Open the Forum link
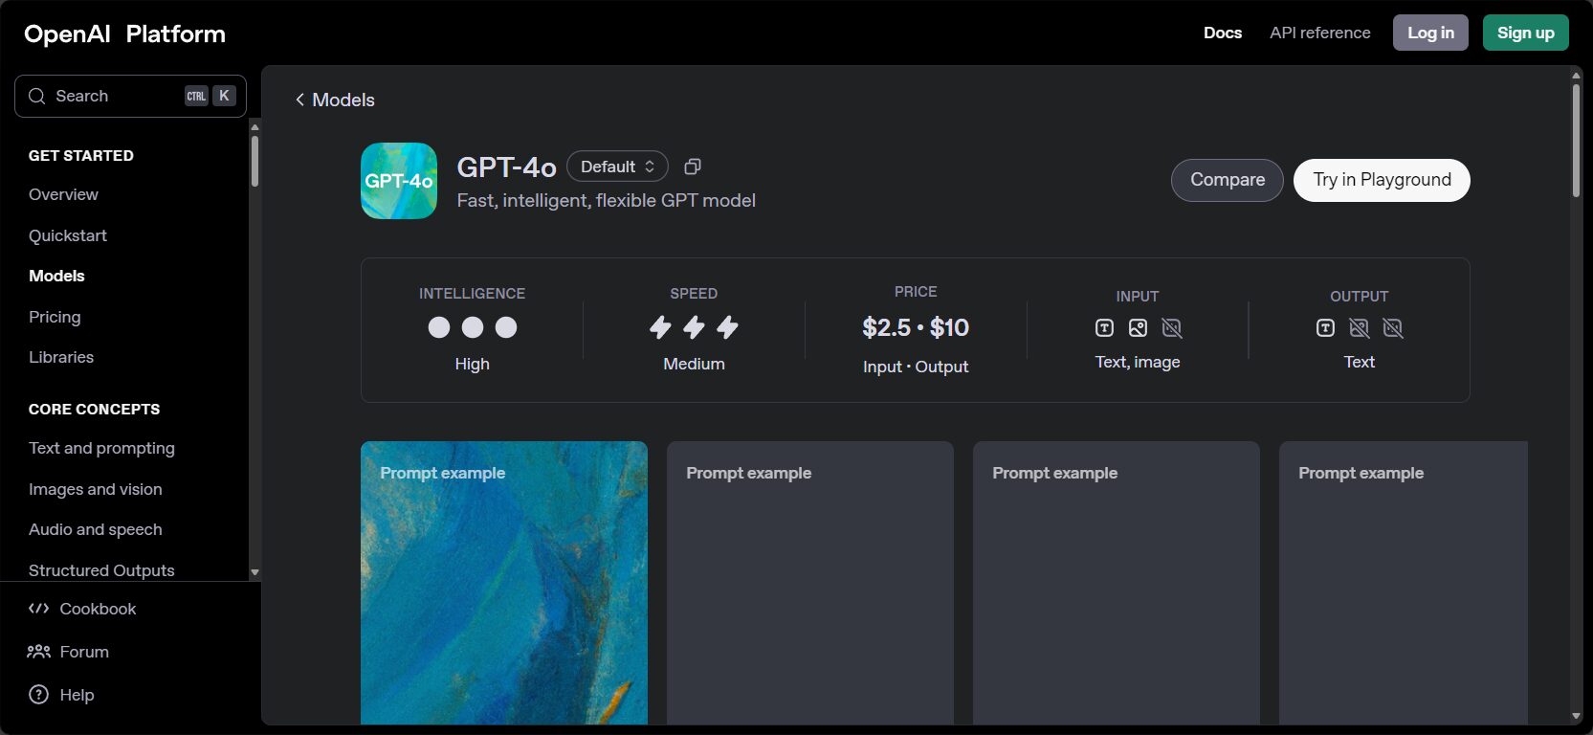This screenshot has height=735, width=1593. pyautogui.click(x=68, y=652)
